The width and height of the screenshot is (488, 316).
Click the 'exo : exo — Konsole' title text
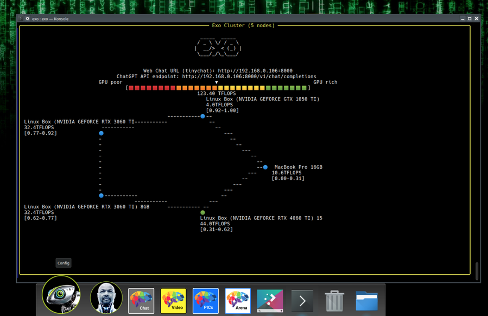50,19
